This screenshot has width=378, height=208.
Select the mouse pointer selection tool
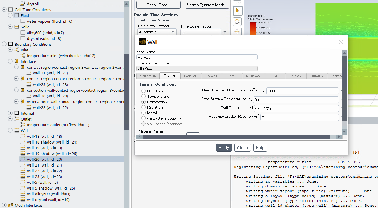click(237, 11)
